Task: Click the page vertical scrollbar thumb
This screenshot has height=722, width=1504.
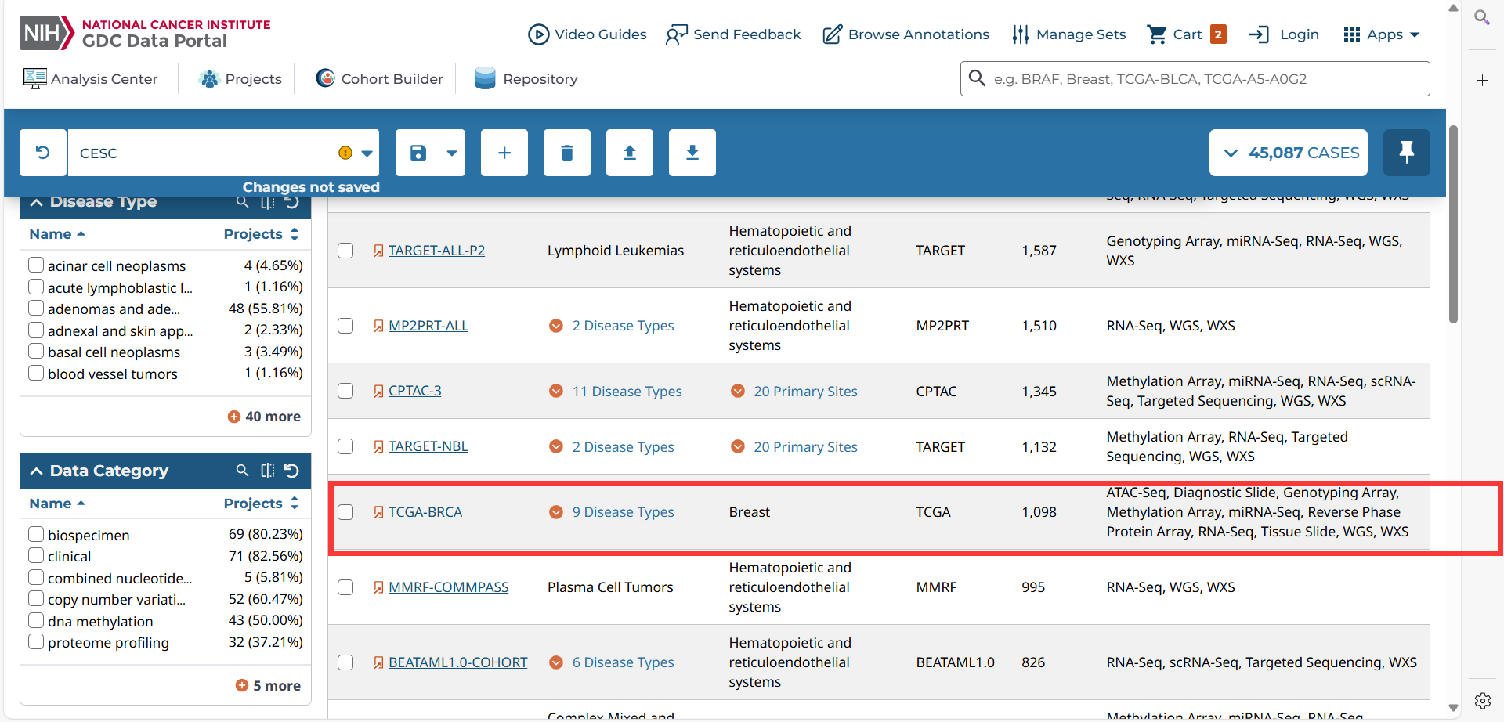Action: pyautogui.click(x=1453, y=224)
